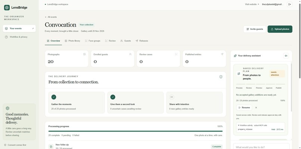
Task: Click the Publish step in delivery plan
Action: coord(279,88)
